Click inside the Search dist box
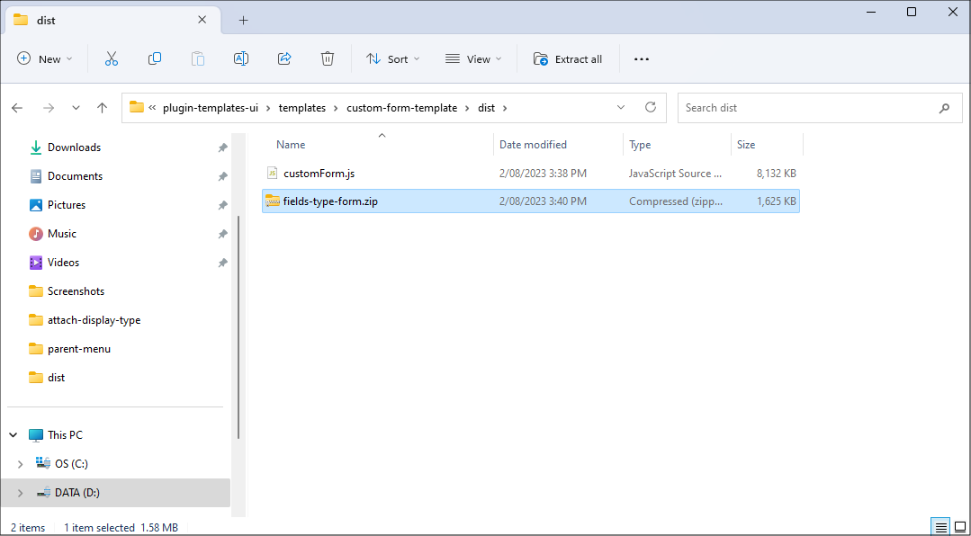The width and height of the screenshot is (971, 536). click(810, 107)
